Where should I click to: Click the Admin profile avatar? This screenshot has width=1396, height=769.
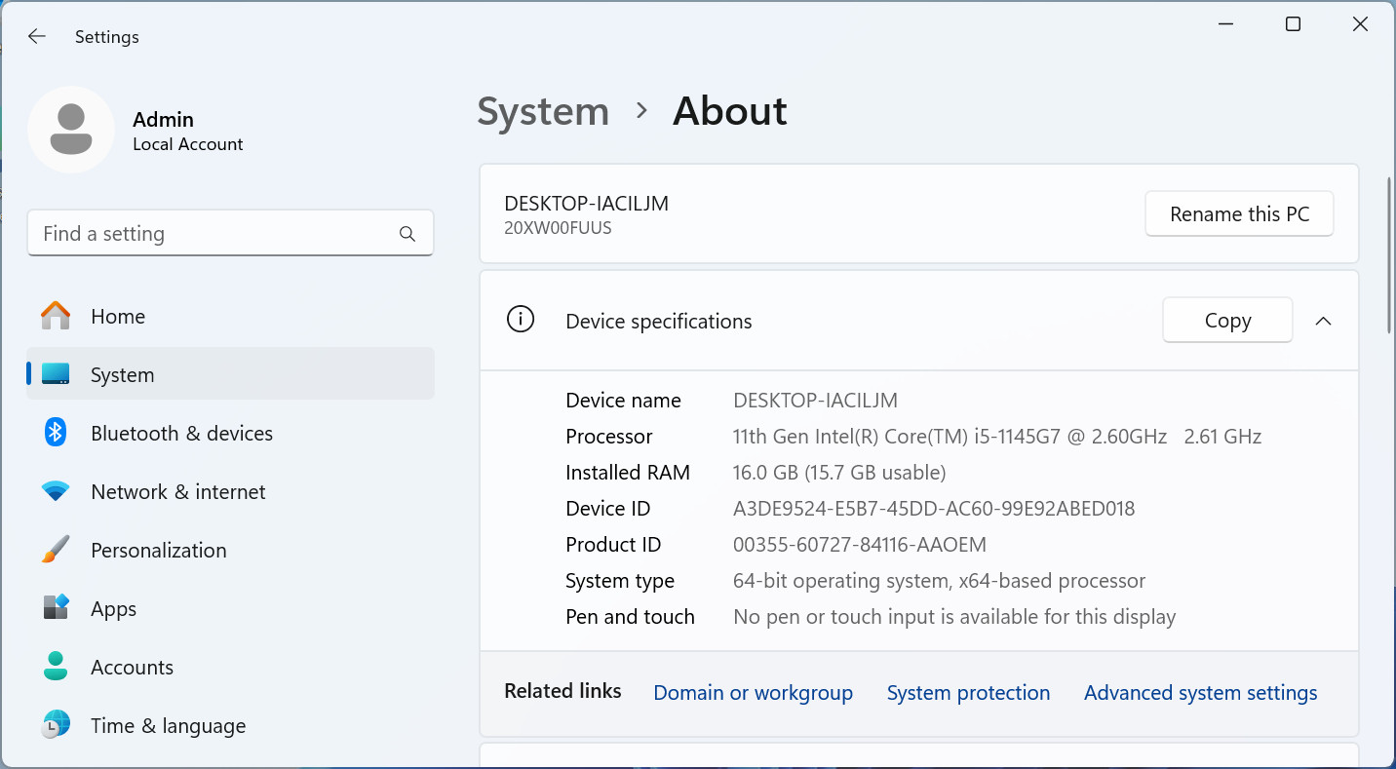coord(71,130)
